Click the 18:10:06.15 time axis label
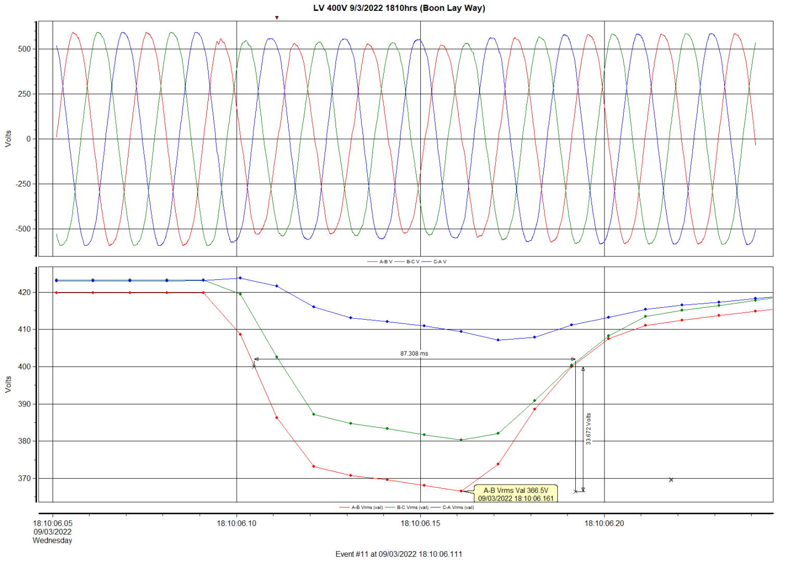 click(420, 522)
